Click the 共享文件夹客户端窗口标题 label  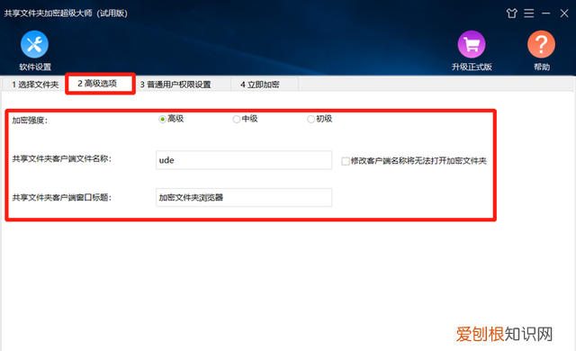pyautogui.click(x=62, y=197)
